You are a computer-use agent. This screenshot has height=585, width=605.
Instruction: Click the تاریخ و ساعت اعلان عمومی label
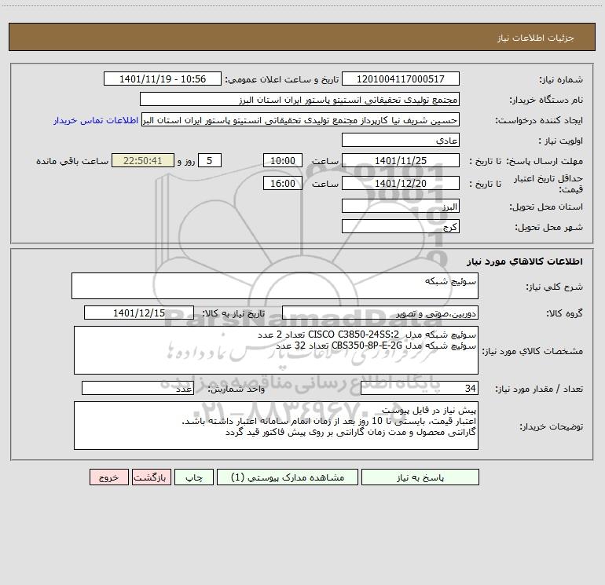tap(282, 79)
